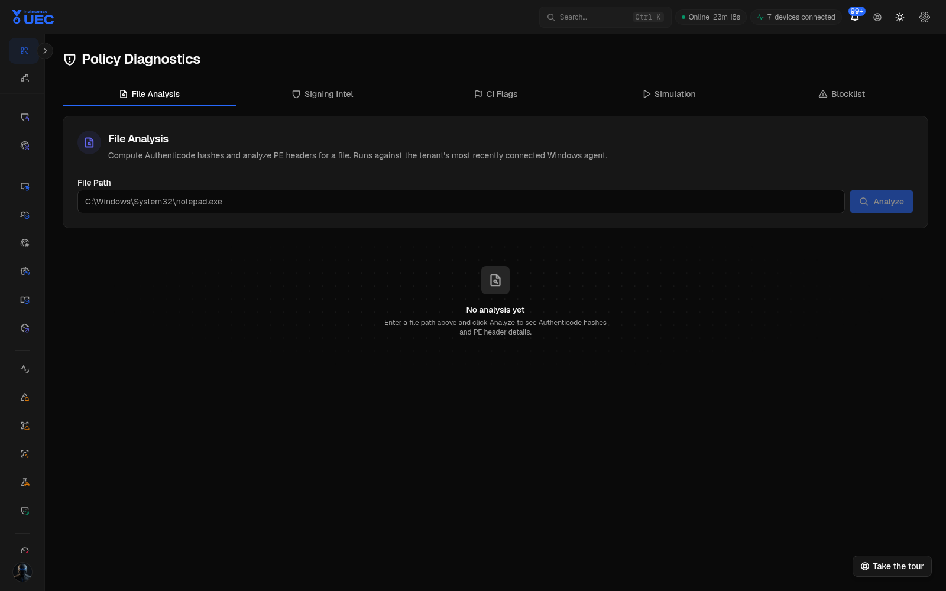Click the Online 23m 18s status pill
The width and height of the screenshot is (946, 591).
click(711, 17)
